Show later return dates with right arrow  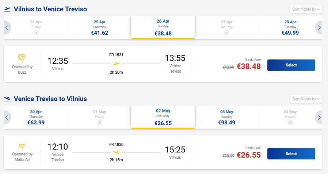click(x=319, y=117)
